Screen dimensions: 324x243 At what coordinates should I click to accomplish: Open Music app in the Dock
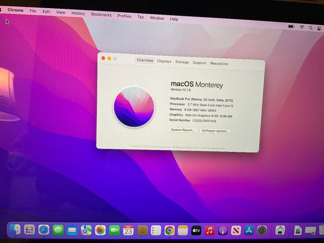point(210,230)
